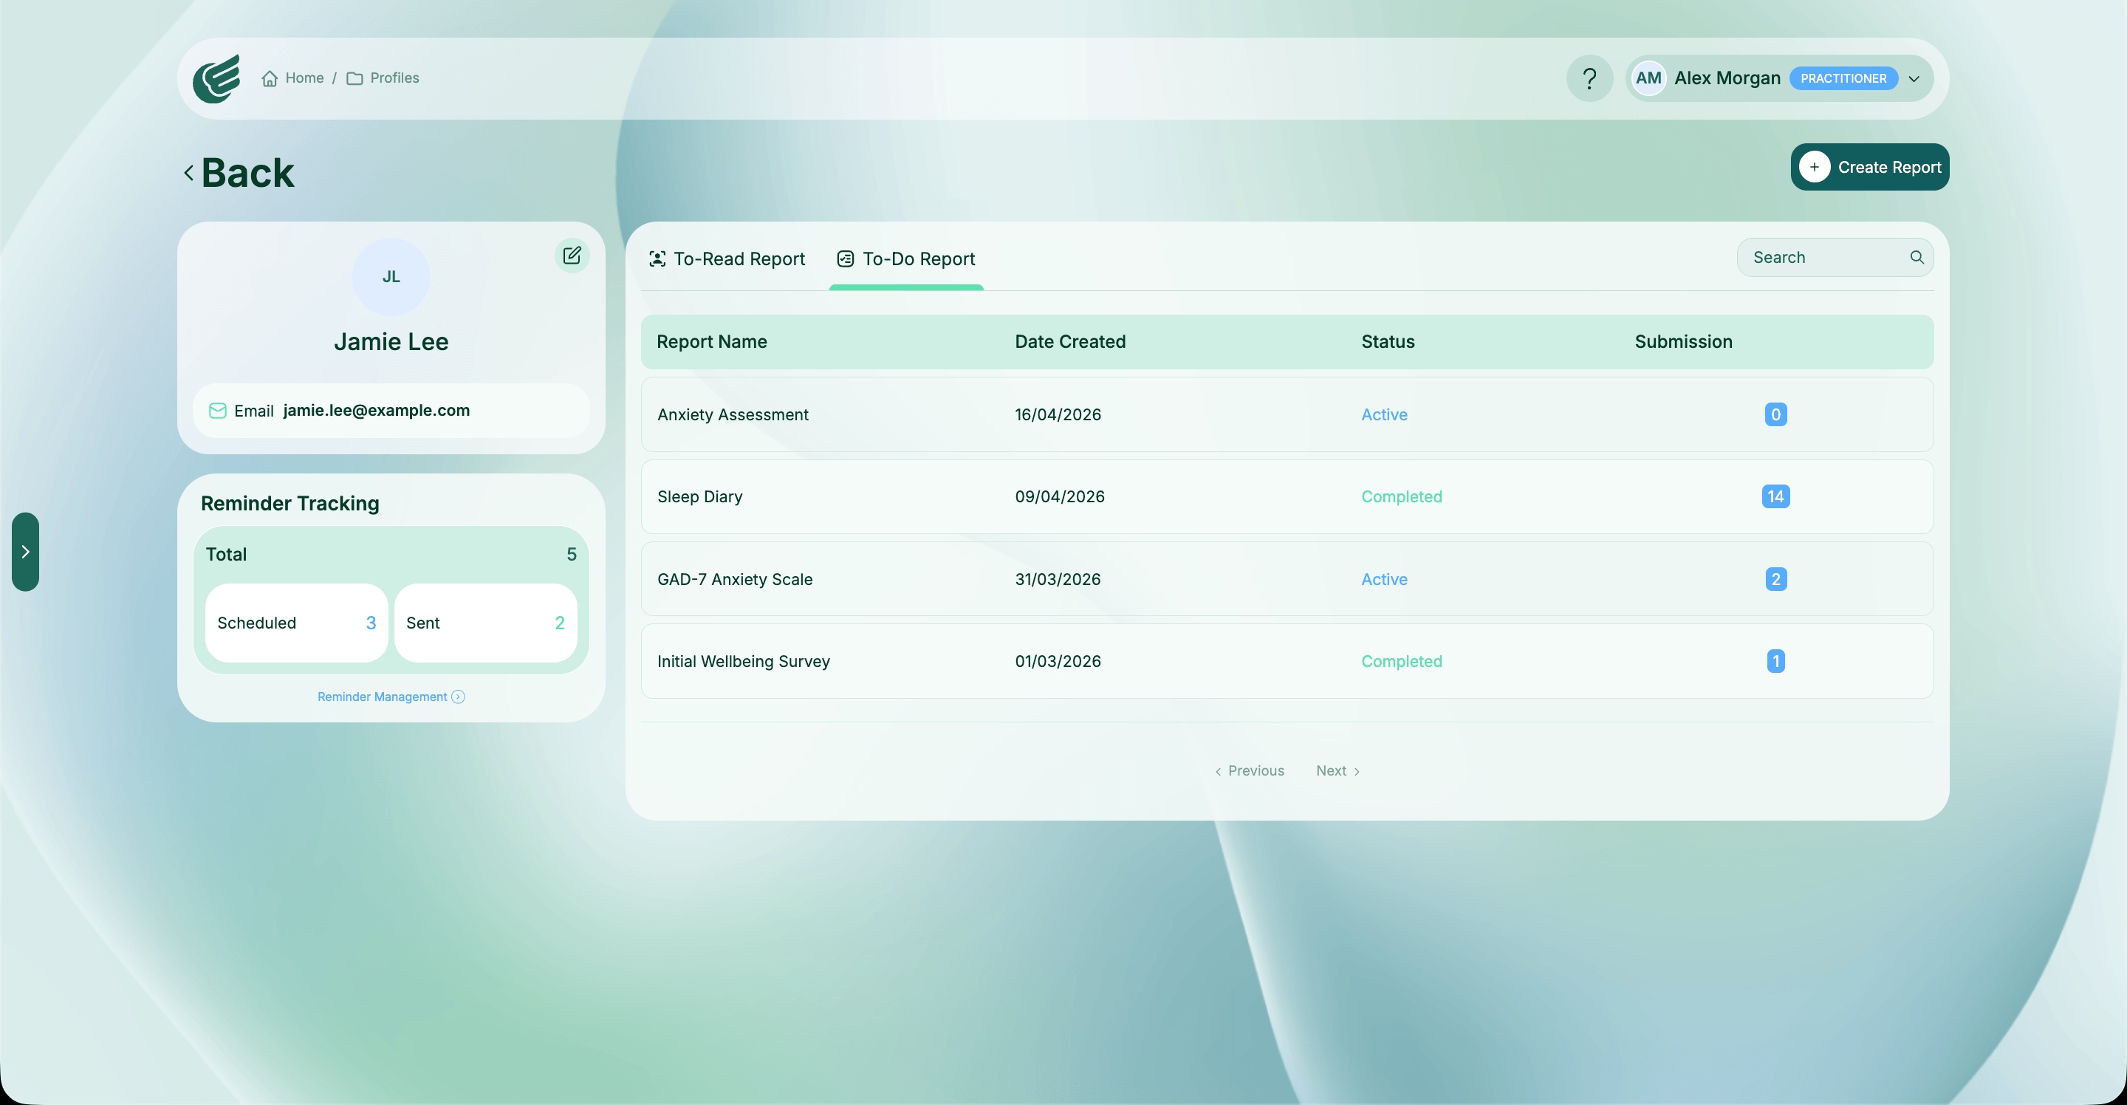Click Completed status of Initial Wellbeing Survey

click(x=1401, y=662)
